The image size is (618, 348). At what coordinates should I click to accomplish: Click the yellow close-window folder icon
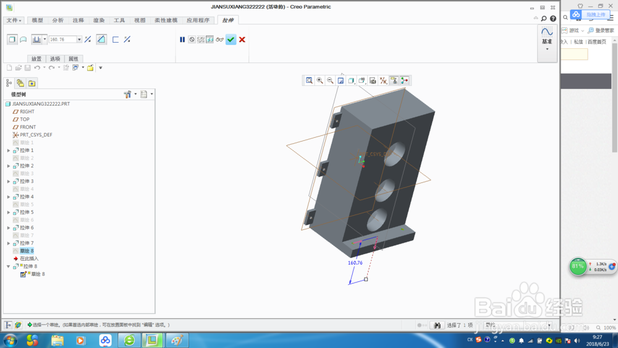(x=90, y=68)
